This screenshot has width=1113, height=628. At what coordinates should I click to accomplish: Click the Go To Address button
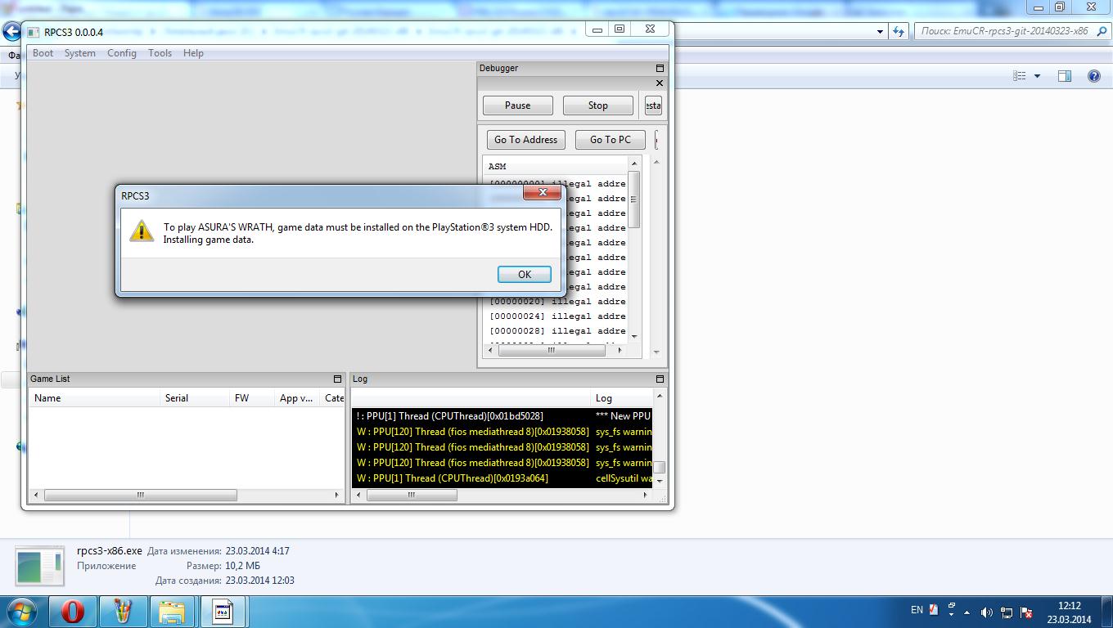(x=525, y=140)
